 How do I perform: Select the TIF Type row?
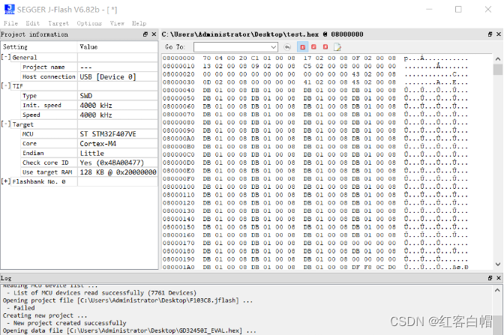click(x=89, y=96)
